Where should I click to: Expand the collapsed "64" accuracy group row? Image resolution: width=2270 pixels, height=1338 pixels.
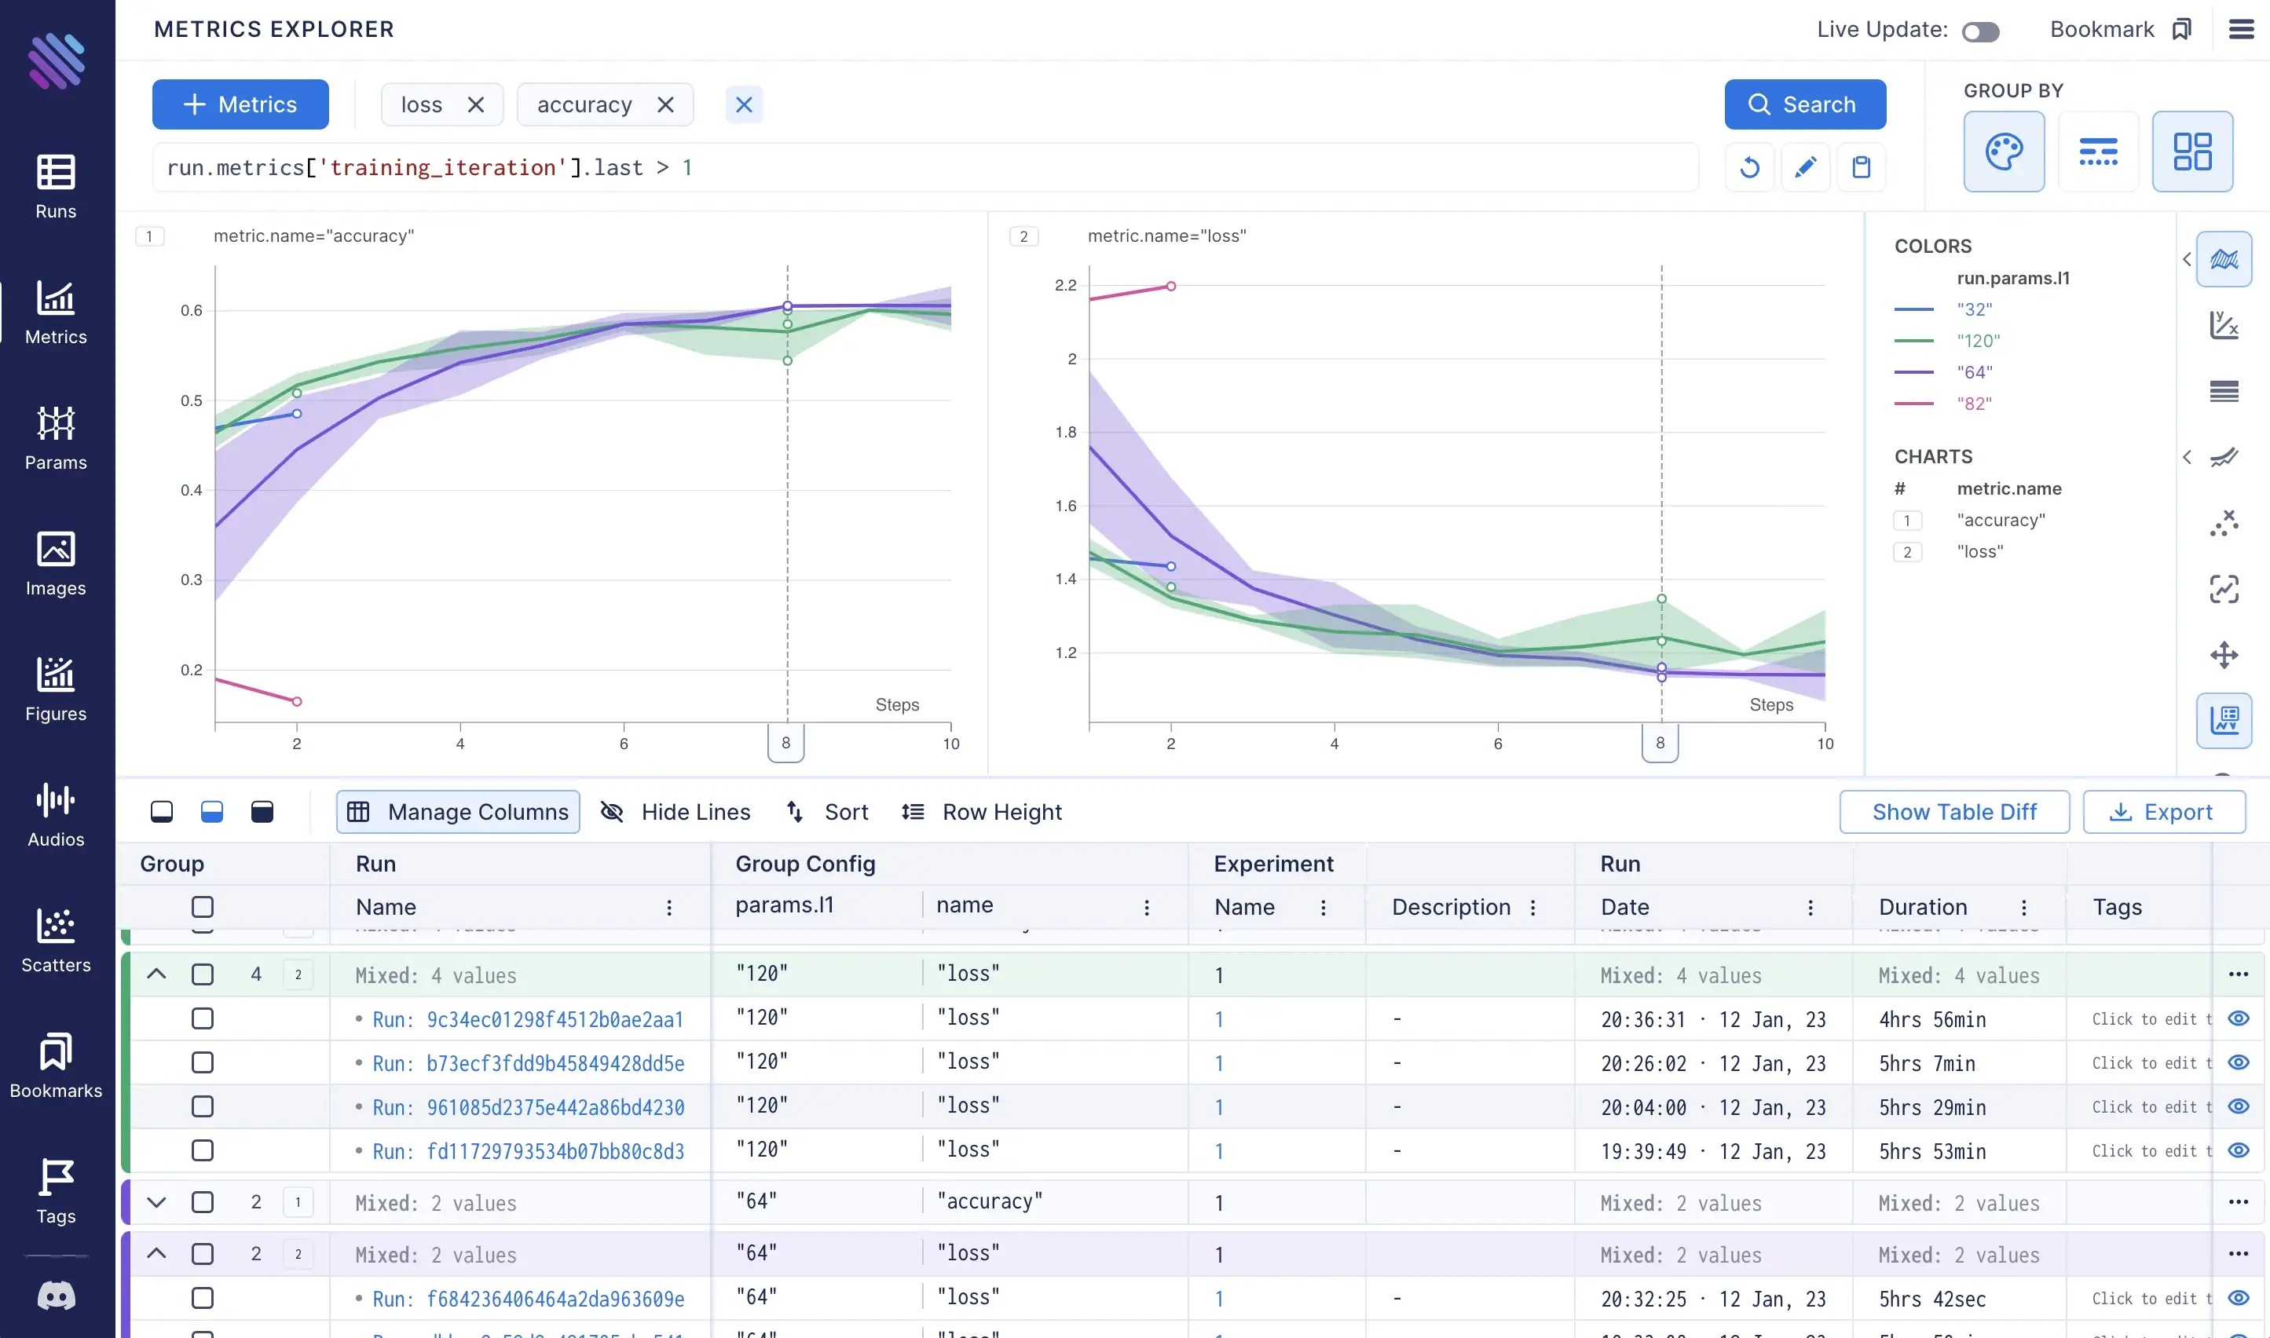point(156,1202)
